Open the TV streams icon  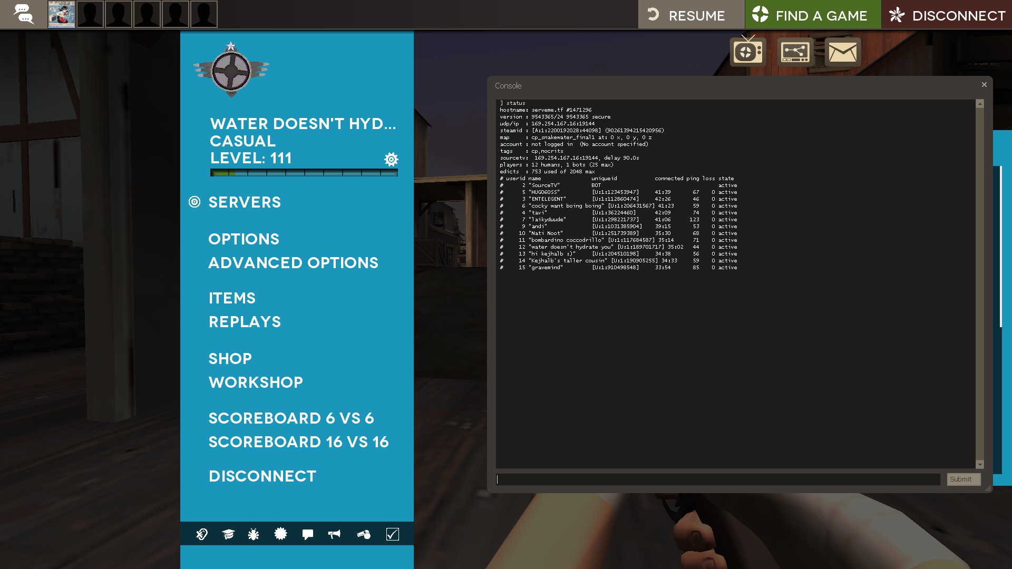click(x=747, y=52)
